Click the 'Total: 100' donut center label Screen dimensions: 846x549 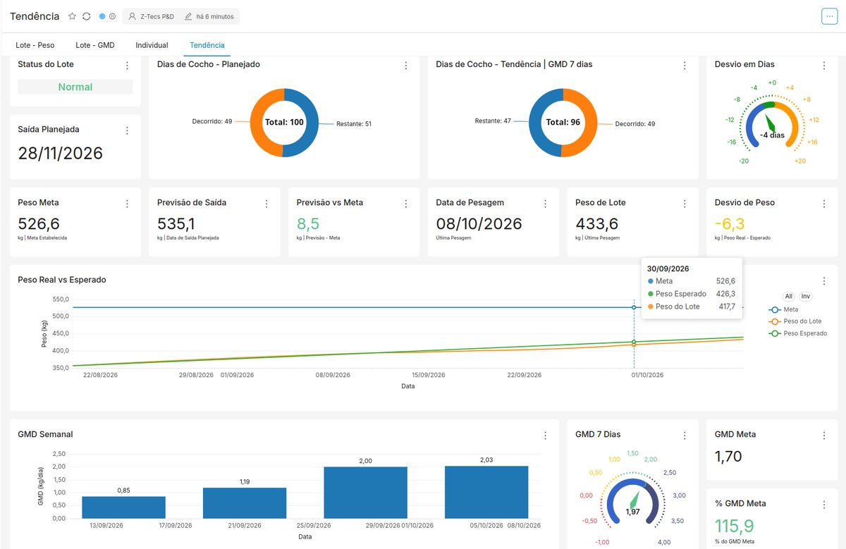point(284,122)
